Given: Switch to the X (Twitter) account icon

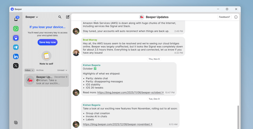Looking at the screenshot, I should pyautogui.click(x=16, y=66).
